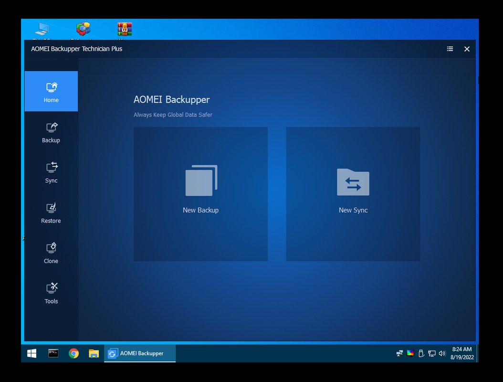The height and width of the screenshot is (382, 503).
Task: Close the AOMEI Backupper window
Action: [x=467, y=49]
